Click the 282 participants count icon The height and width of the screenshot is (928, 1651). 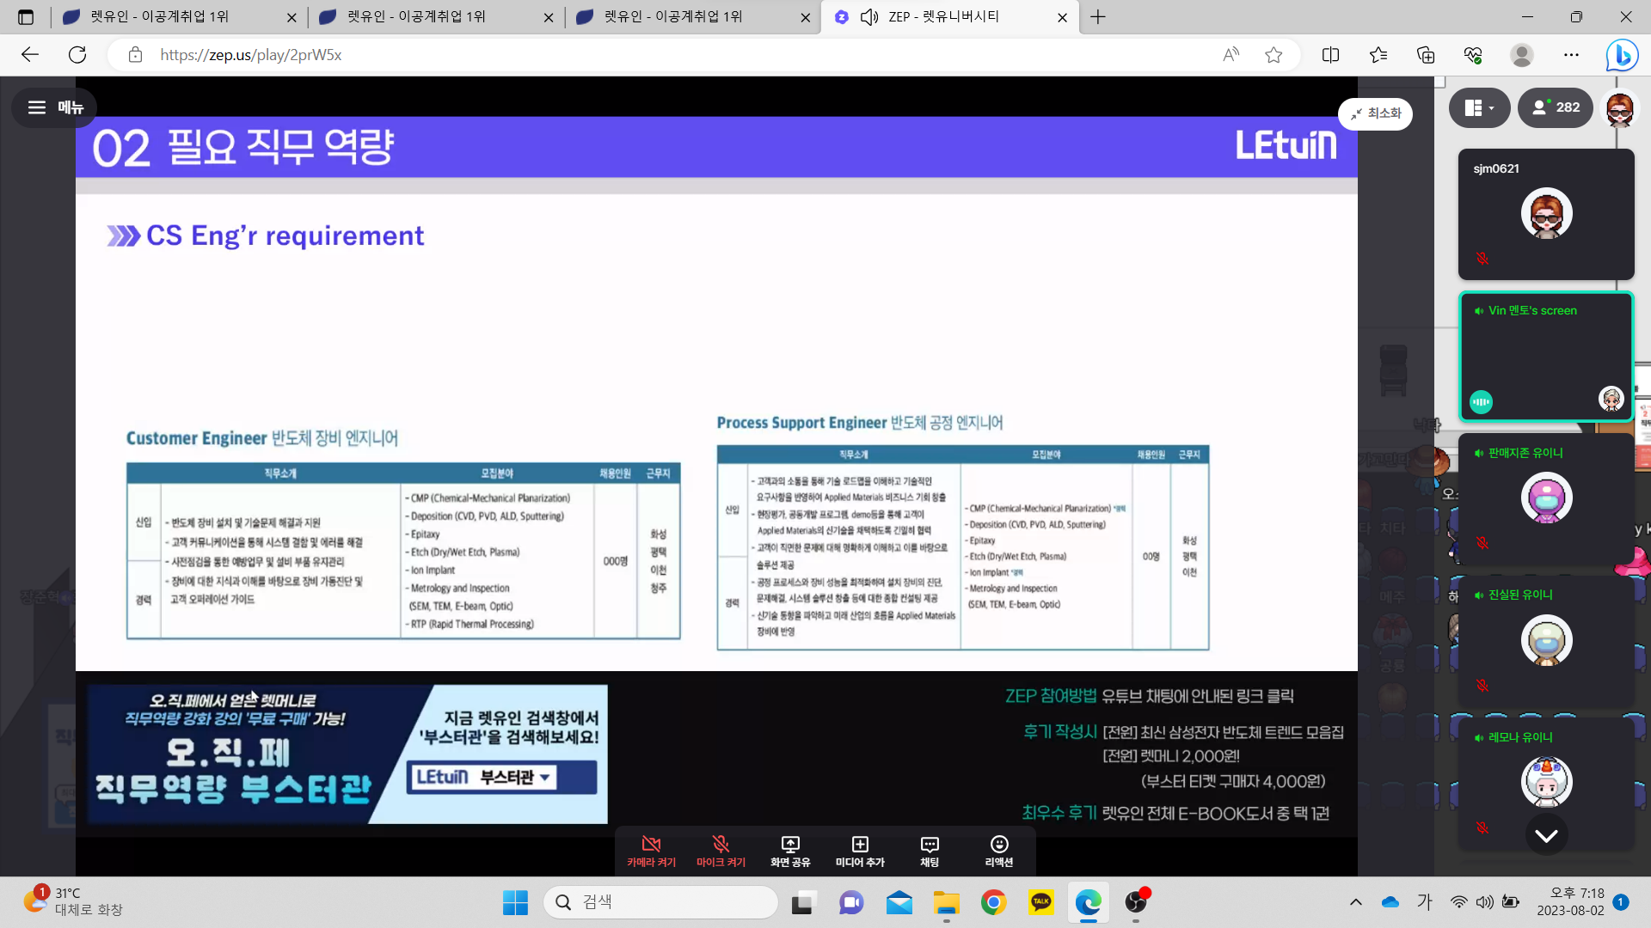click(1556, 107)
